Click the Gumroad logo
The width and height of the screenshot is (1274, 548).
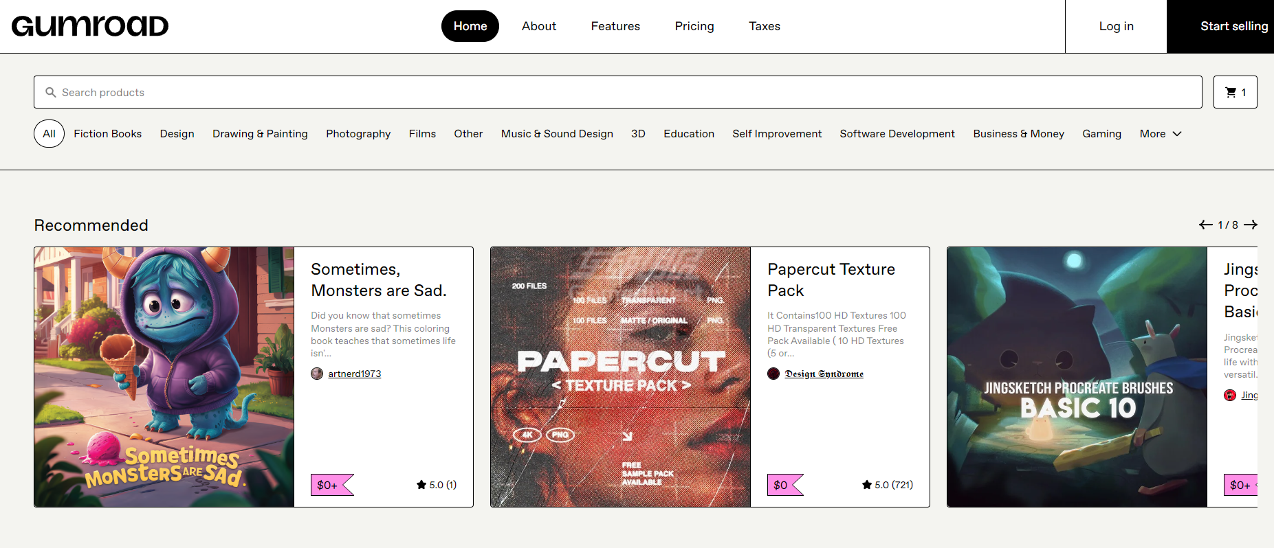tap(90, 26)
